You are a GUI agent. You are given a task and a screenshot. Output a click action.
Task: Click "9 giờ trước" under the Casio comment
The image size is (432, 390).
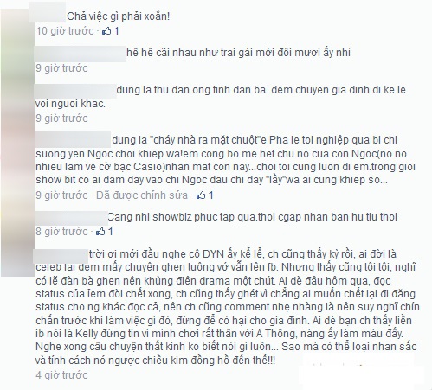point(61,195)
